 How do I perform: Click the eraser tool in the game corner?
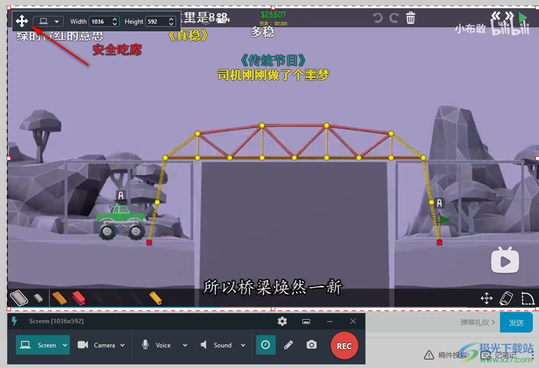[x=506, y=298]
